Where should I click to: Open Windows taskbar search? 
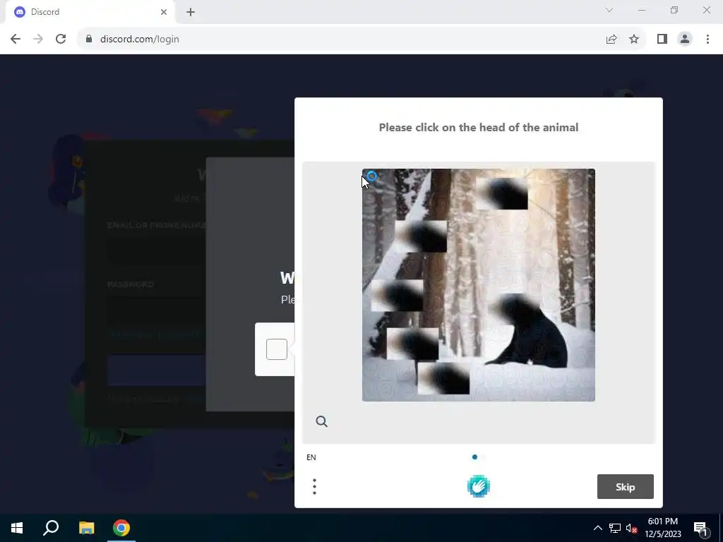click(51, 528)
